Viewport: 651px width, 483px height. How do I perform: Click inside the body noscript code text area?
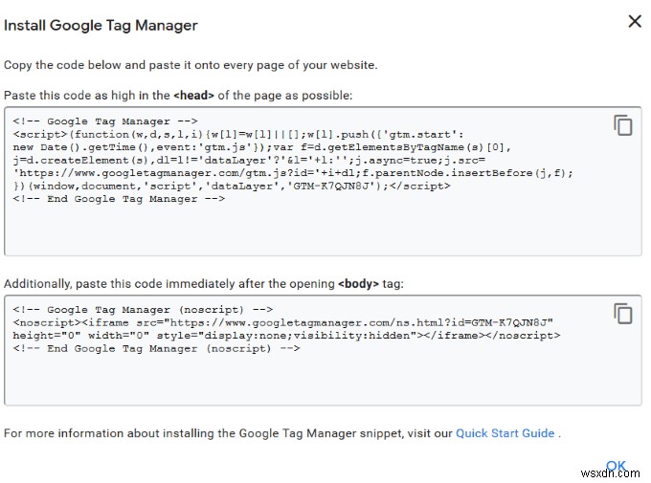tap(323, 350)
